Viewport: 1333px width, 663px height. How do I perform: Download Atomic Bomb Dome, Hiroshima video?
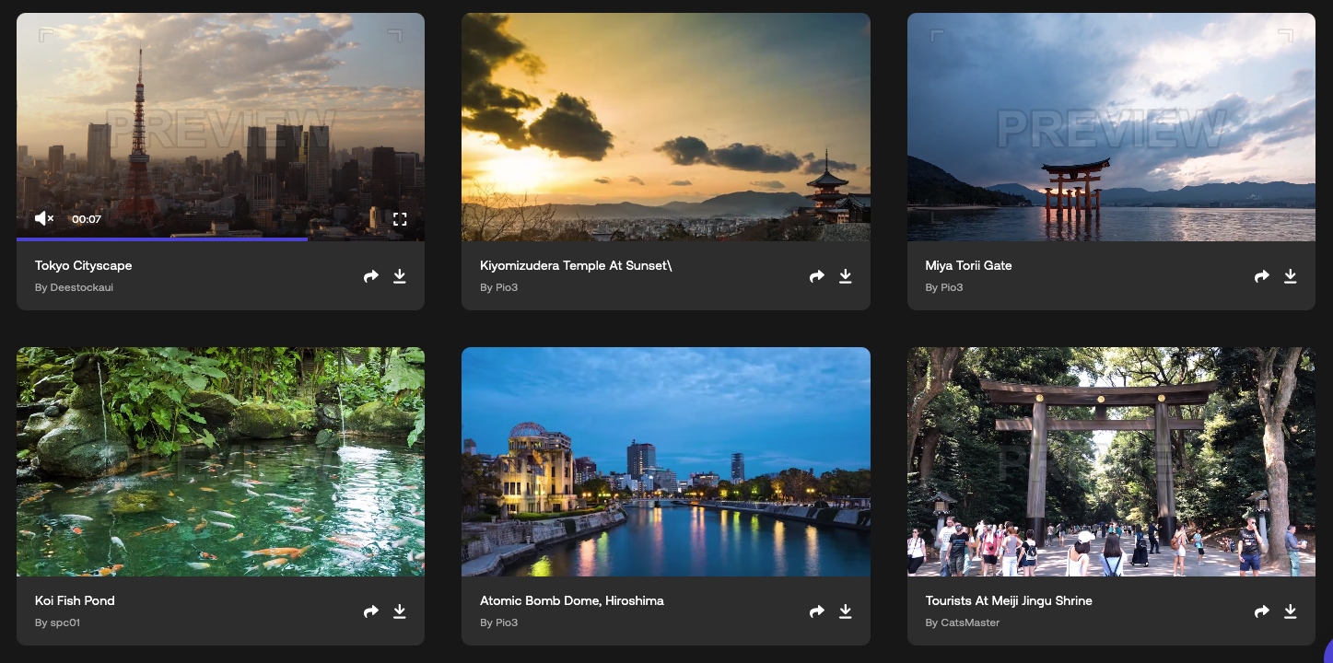click(845, 611)
